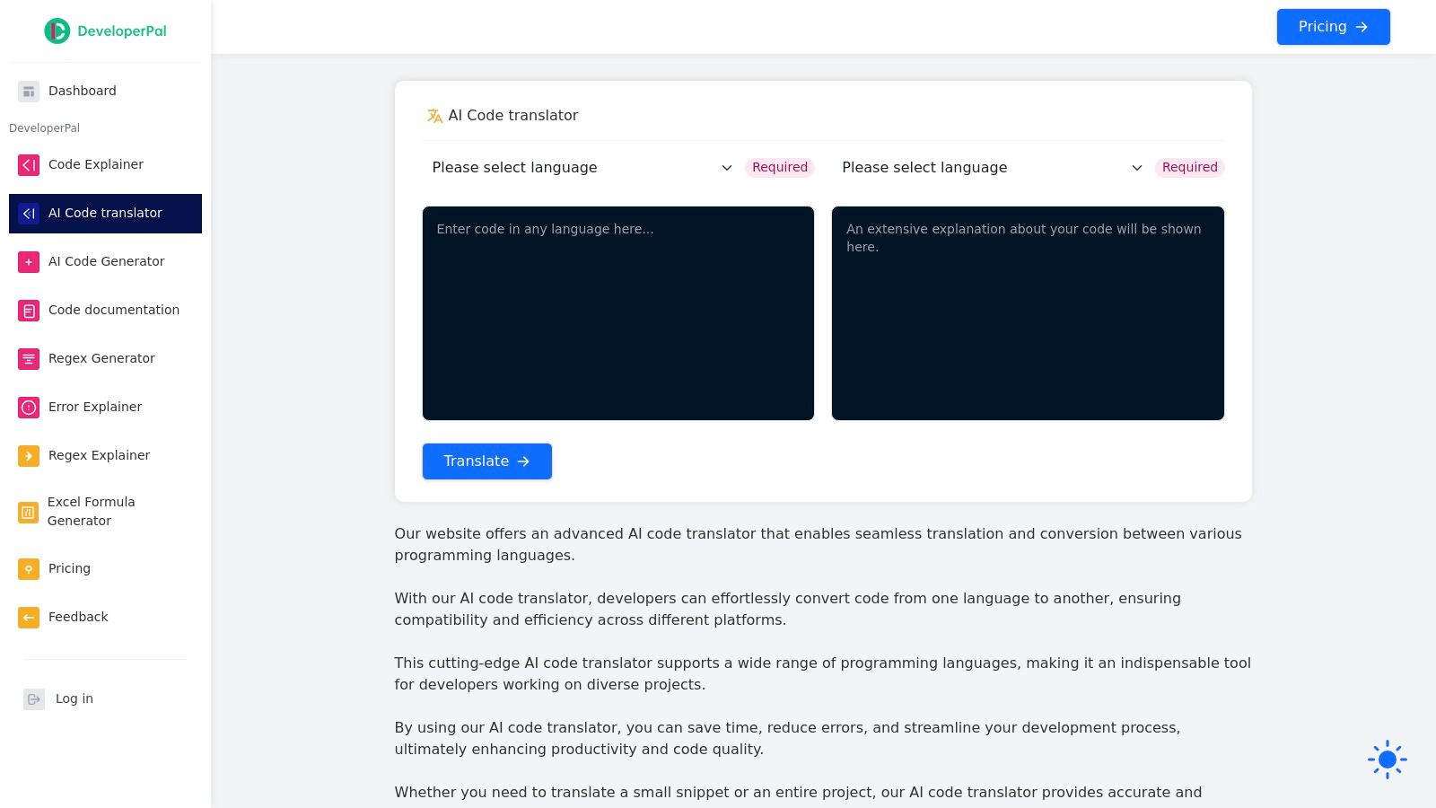This screenshot has height=808, width=1436.
Task: Click the DeveloperPal logo icon
Action: point(57,31)
